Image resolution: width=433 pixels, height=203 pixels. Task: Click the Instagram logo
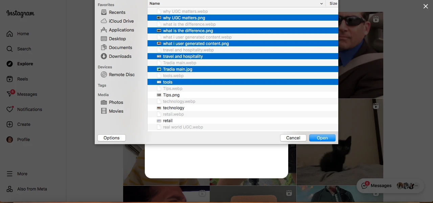click(x=20, y=14)
